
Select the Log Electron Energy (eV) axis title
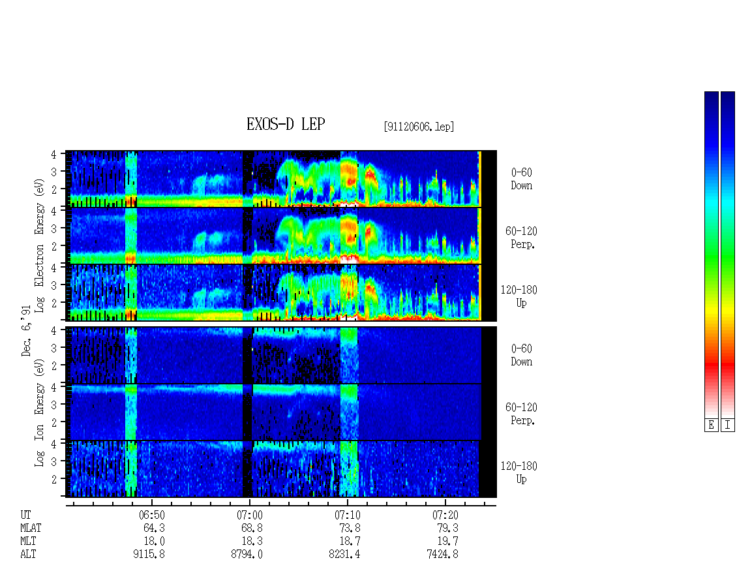(40, 245)
